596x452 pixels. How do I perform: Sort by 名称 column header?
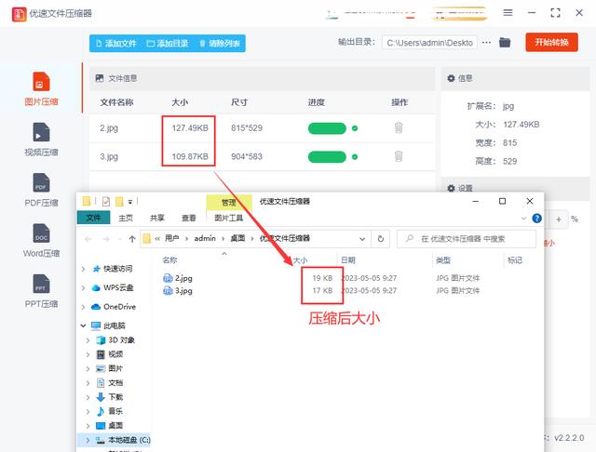coord(169,260)
